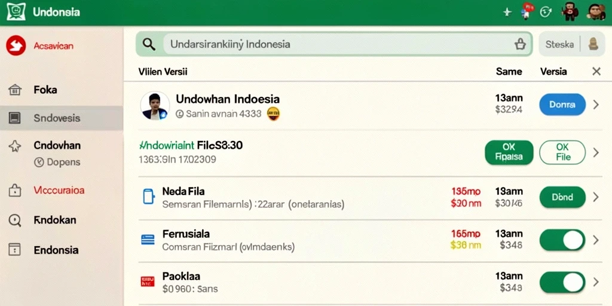Viewport: 612px width, 306px height.
Task: Click the Foka building icon in sidebar
Action: (14, 90)
